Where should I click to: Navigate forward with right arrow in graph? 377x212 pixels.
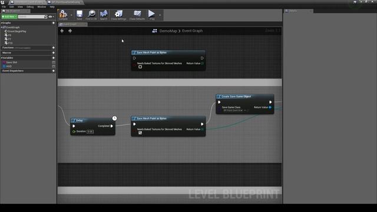click(70, 31)
